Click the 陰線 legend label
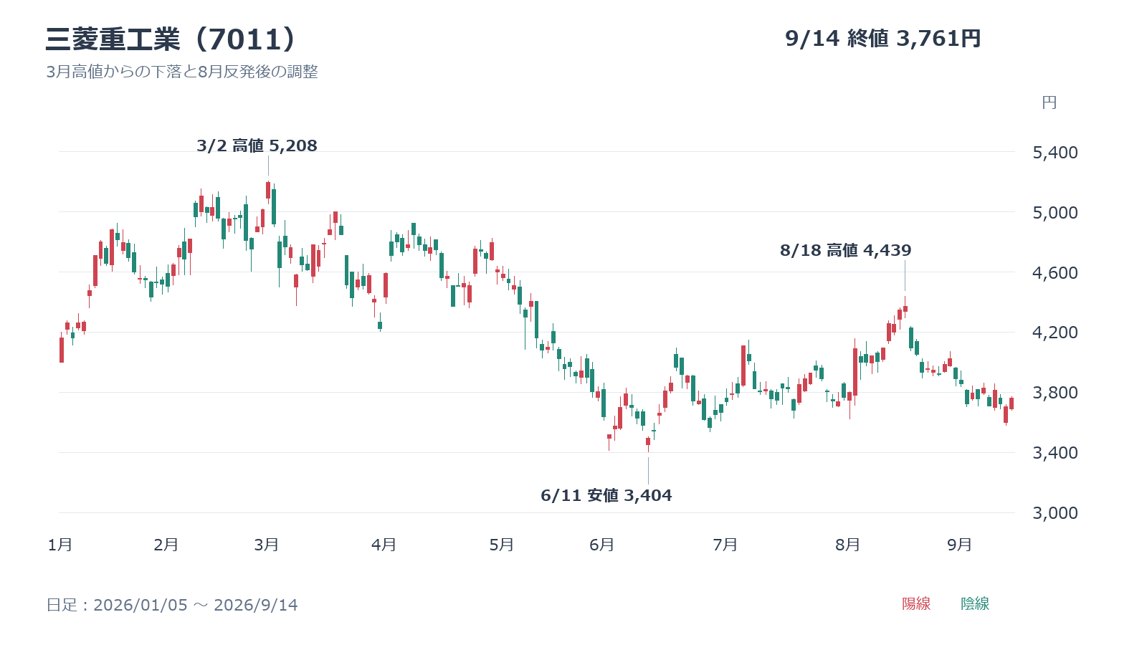The width and height of the screenshot is (1147, 645). tap(975, 603)
